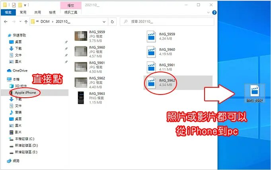Select IMG_5961 video file icon
This screenshot has height=170, width=271.
pyautogui.click(x=151, y=67)
